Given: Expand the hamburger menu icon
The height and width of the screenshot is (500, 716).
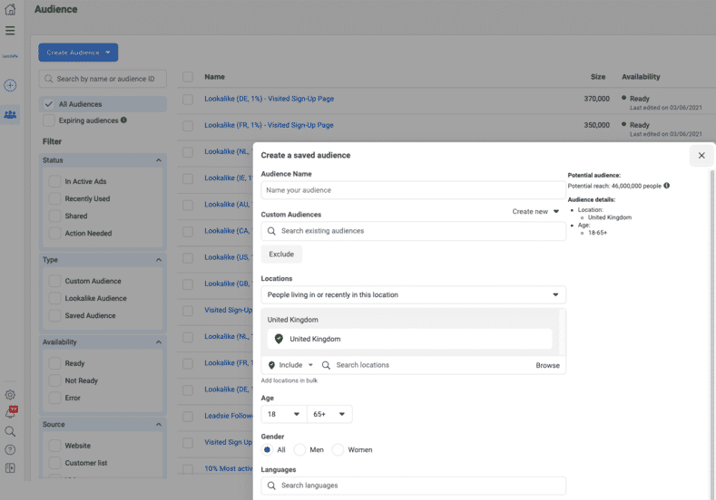Looking at the screenshot, I should pos(10,31).
